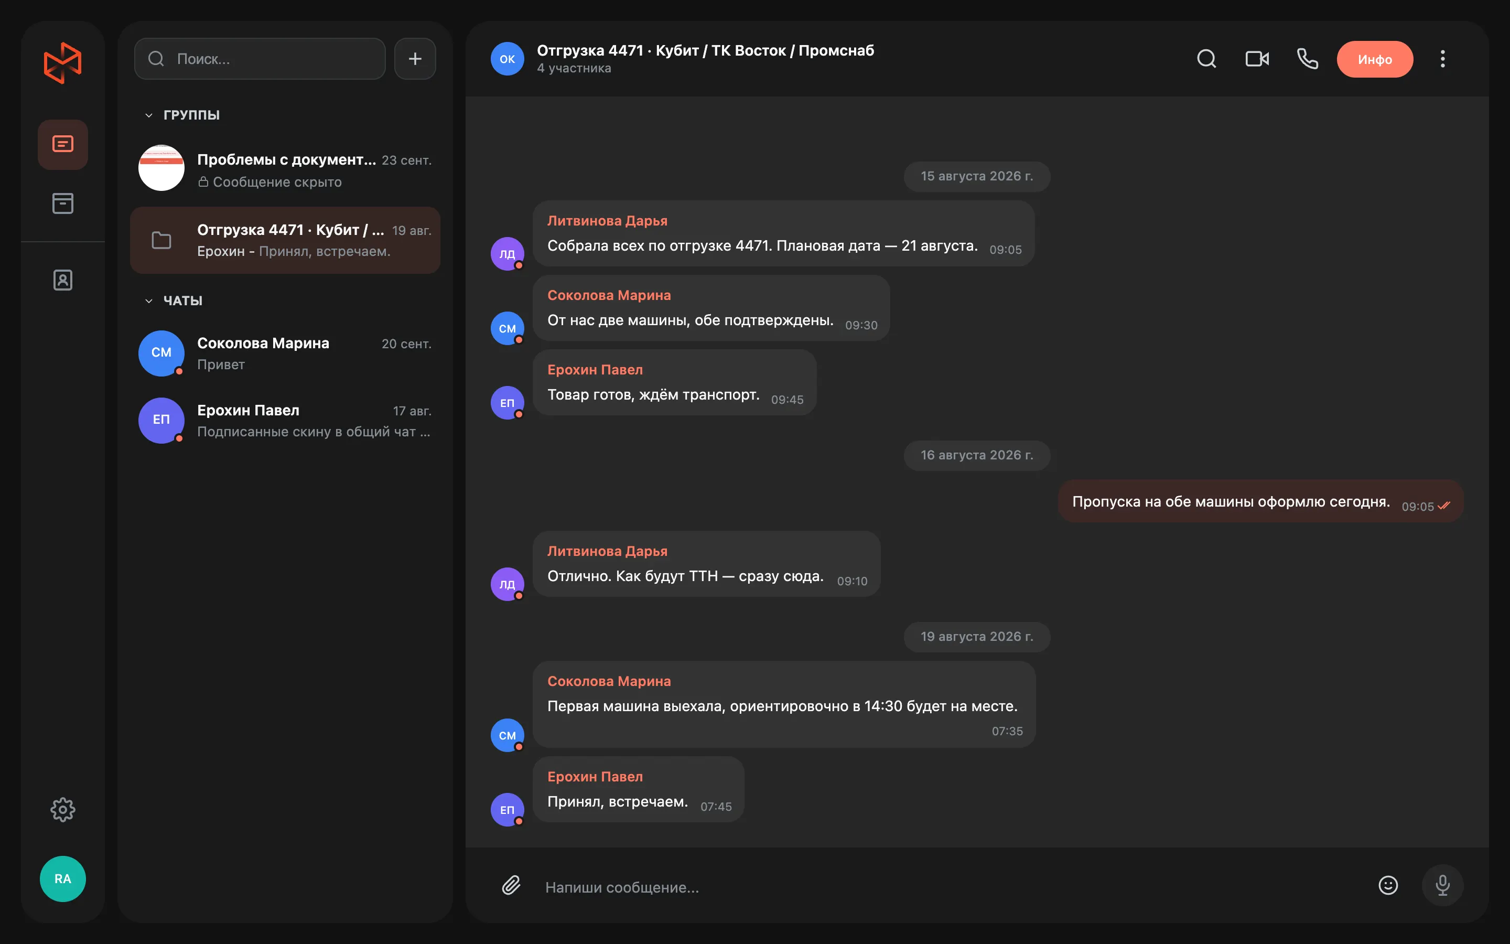Select message 'Принял, встречаем.' in the conversation

638,789
